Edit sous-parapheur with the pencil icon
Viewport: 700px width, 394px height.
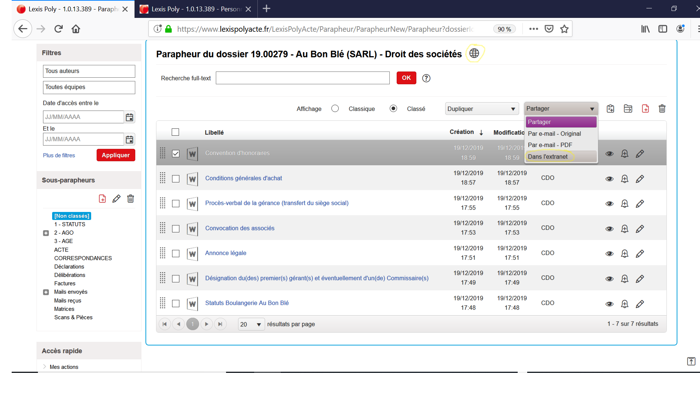pyautogui.click(x=116, y=199)
